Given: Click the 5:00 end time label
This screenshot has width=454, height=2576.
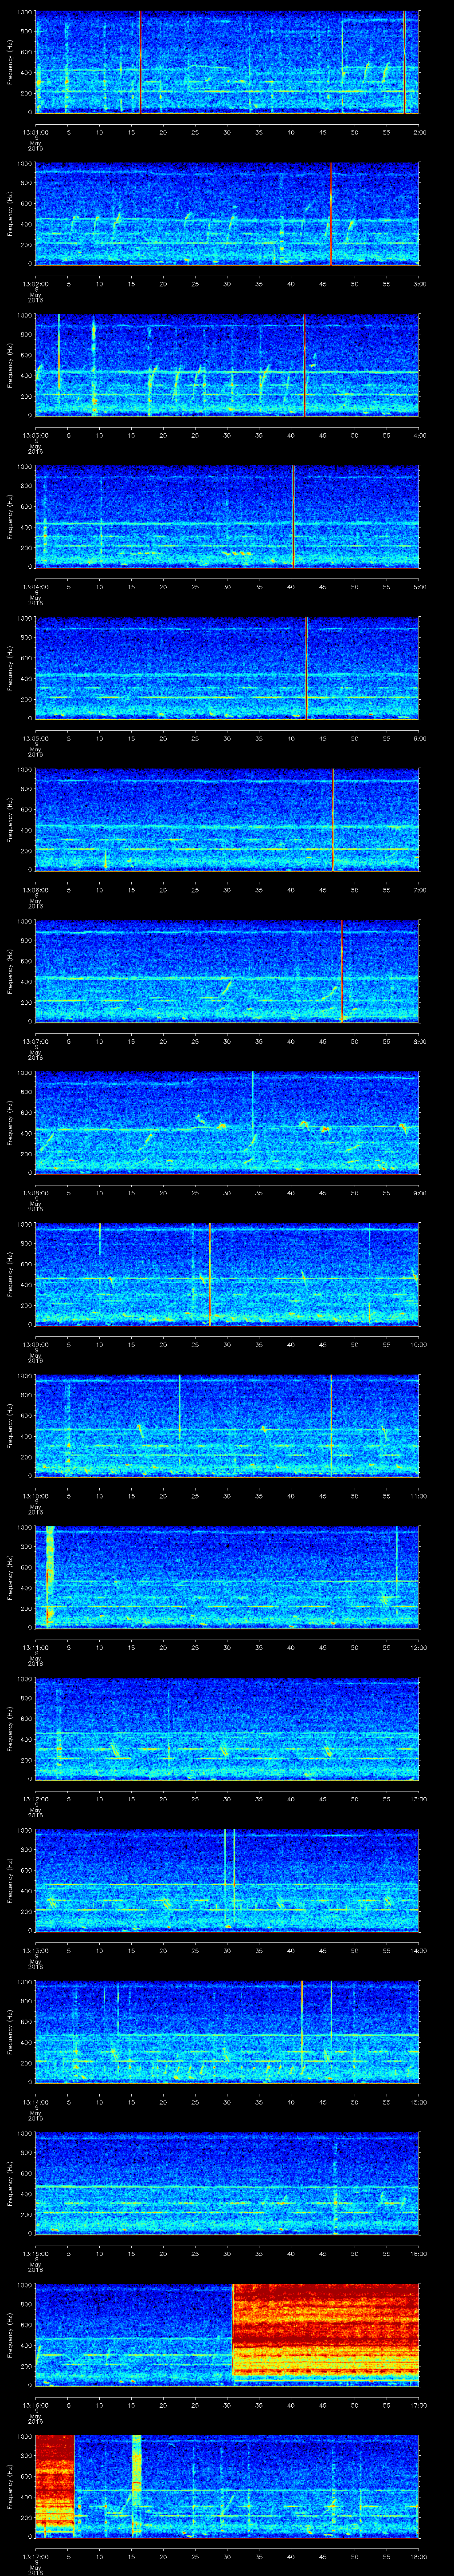Looking at the screenshot, I should [419, 587].
